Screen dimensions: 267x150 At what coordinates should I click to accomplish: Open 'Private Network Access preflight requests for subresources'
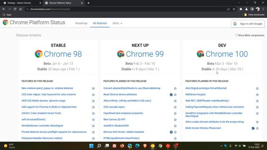(54, 132)
